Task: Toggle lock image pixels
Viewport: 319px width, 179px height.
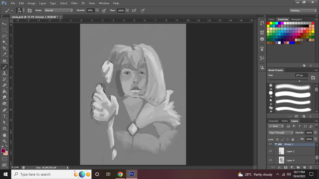Action: click(282, 139)
